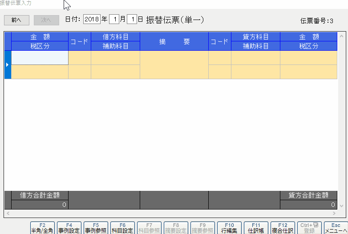Open F4 事例設定 function button
Screen dimensions: 348x234
click(69, 228)
